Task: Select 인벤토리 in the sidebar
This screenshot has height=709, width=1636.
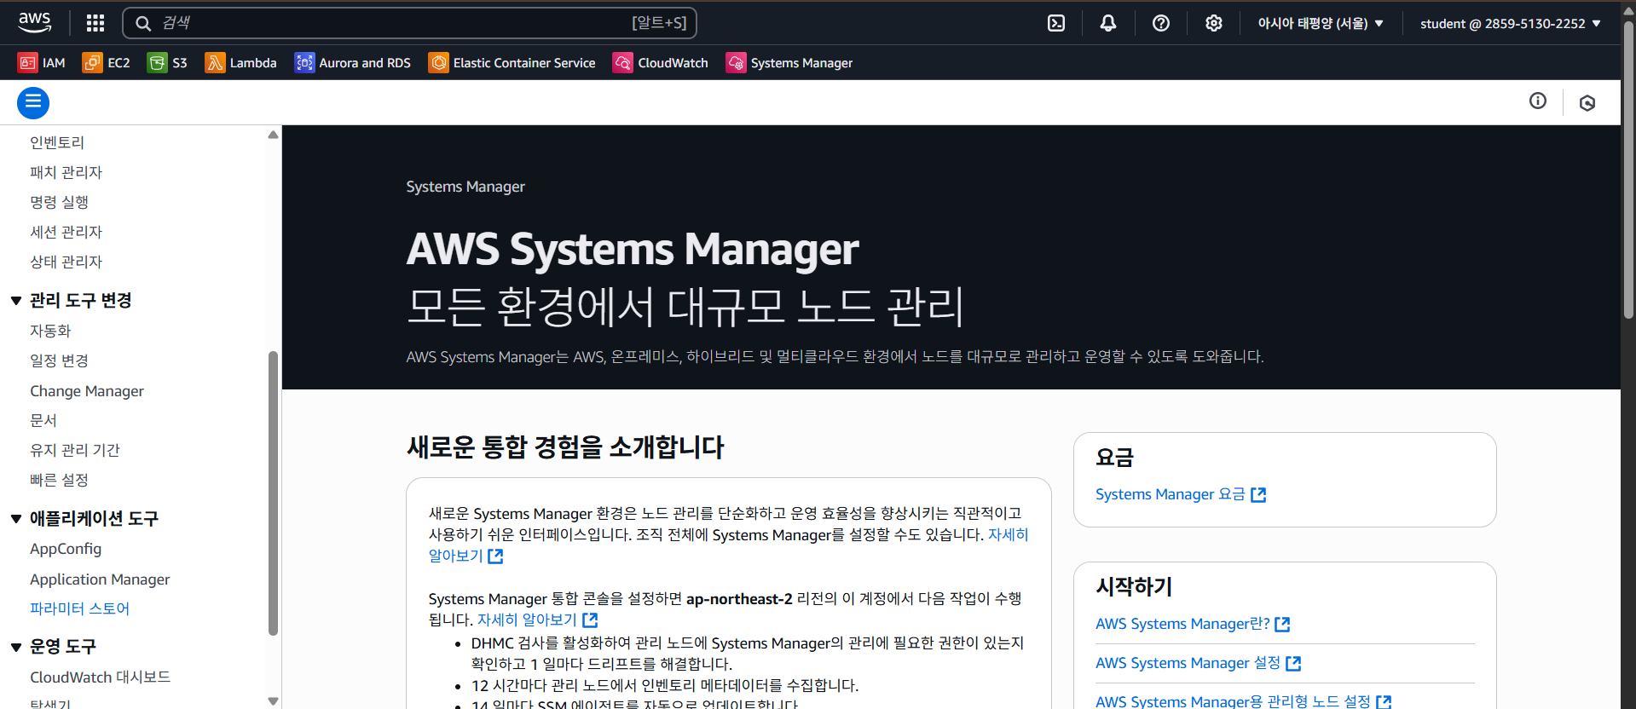Action: point(57,142)
